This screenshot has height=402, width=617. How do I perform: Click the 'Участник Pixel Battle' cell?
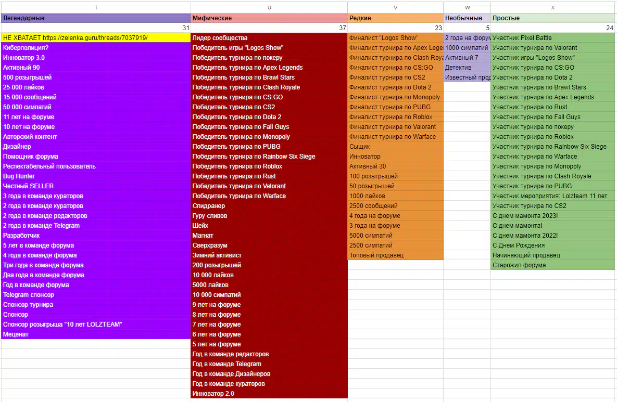(552, 38)
